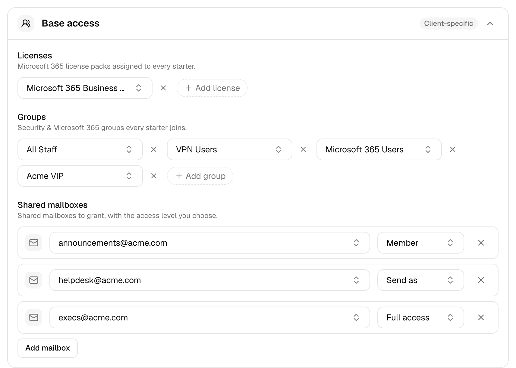Screen dimensions: 516x368
Task: Change the Send as access dropdown
Action: [421, 280]
